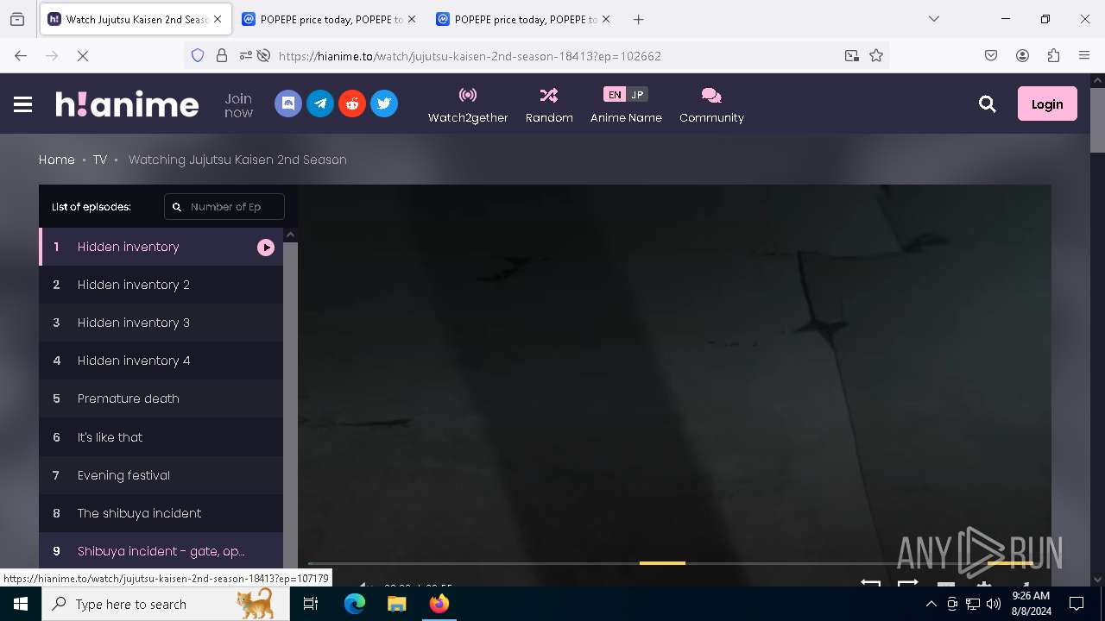This screenshot has height=621, width=1105.
Task: Click the Windows taskbar search box
Action: click(166, 604)
